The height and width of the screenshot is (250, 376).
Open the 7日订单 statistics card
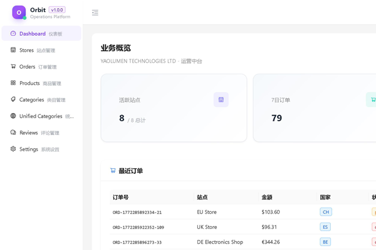tap(313, 108)
